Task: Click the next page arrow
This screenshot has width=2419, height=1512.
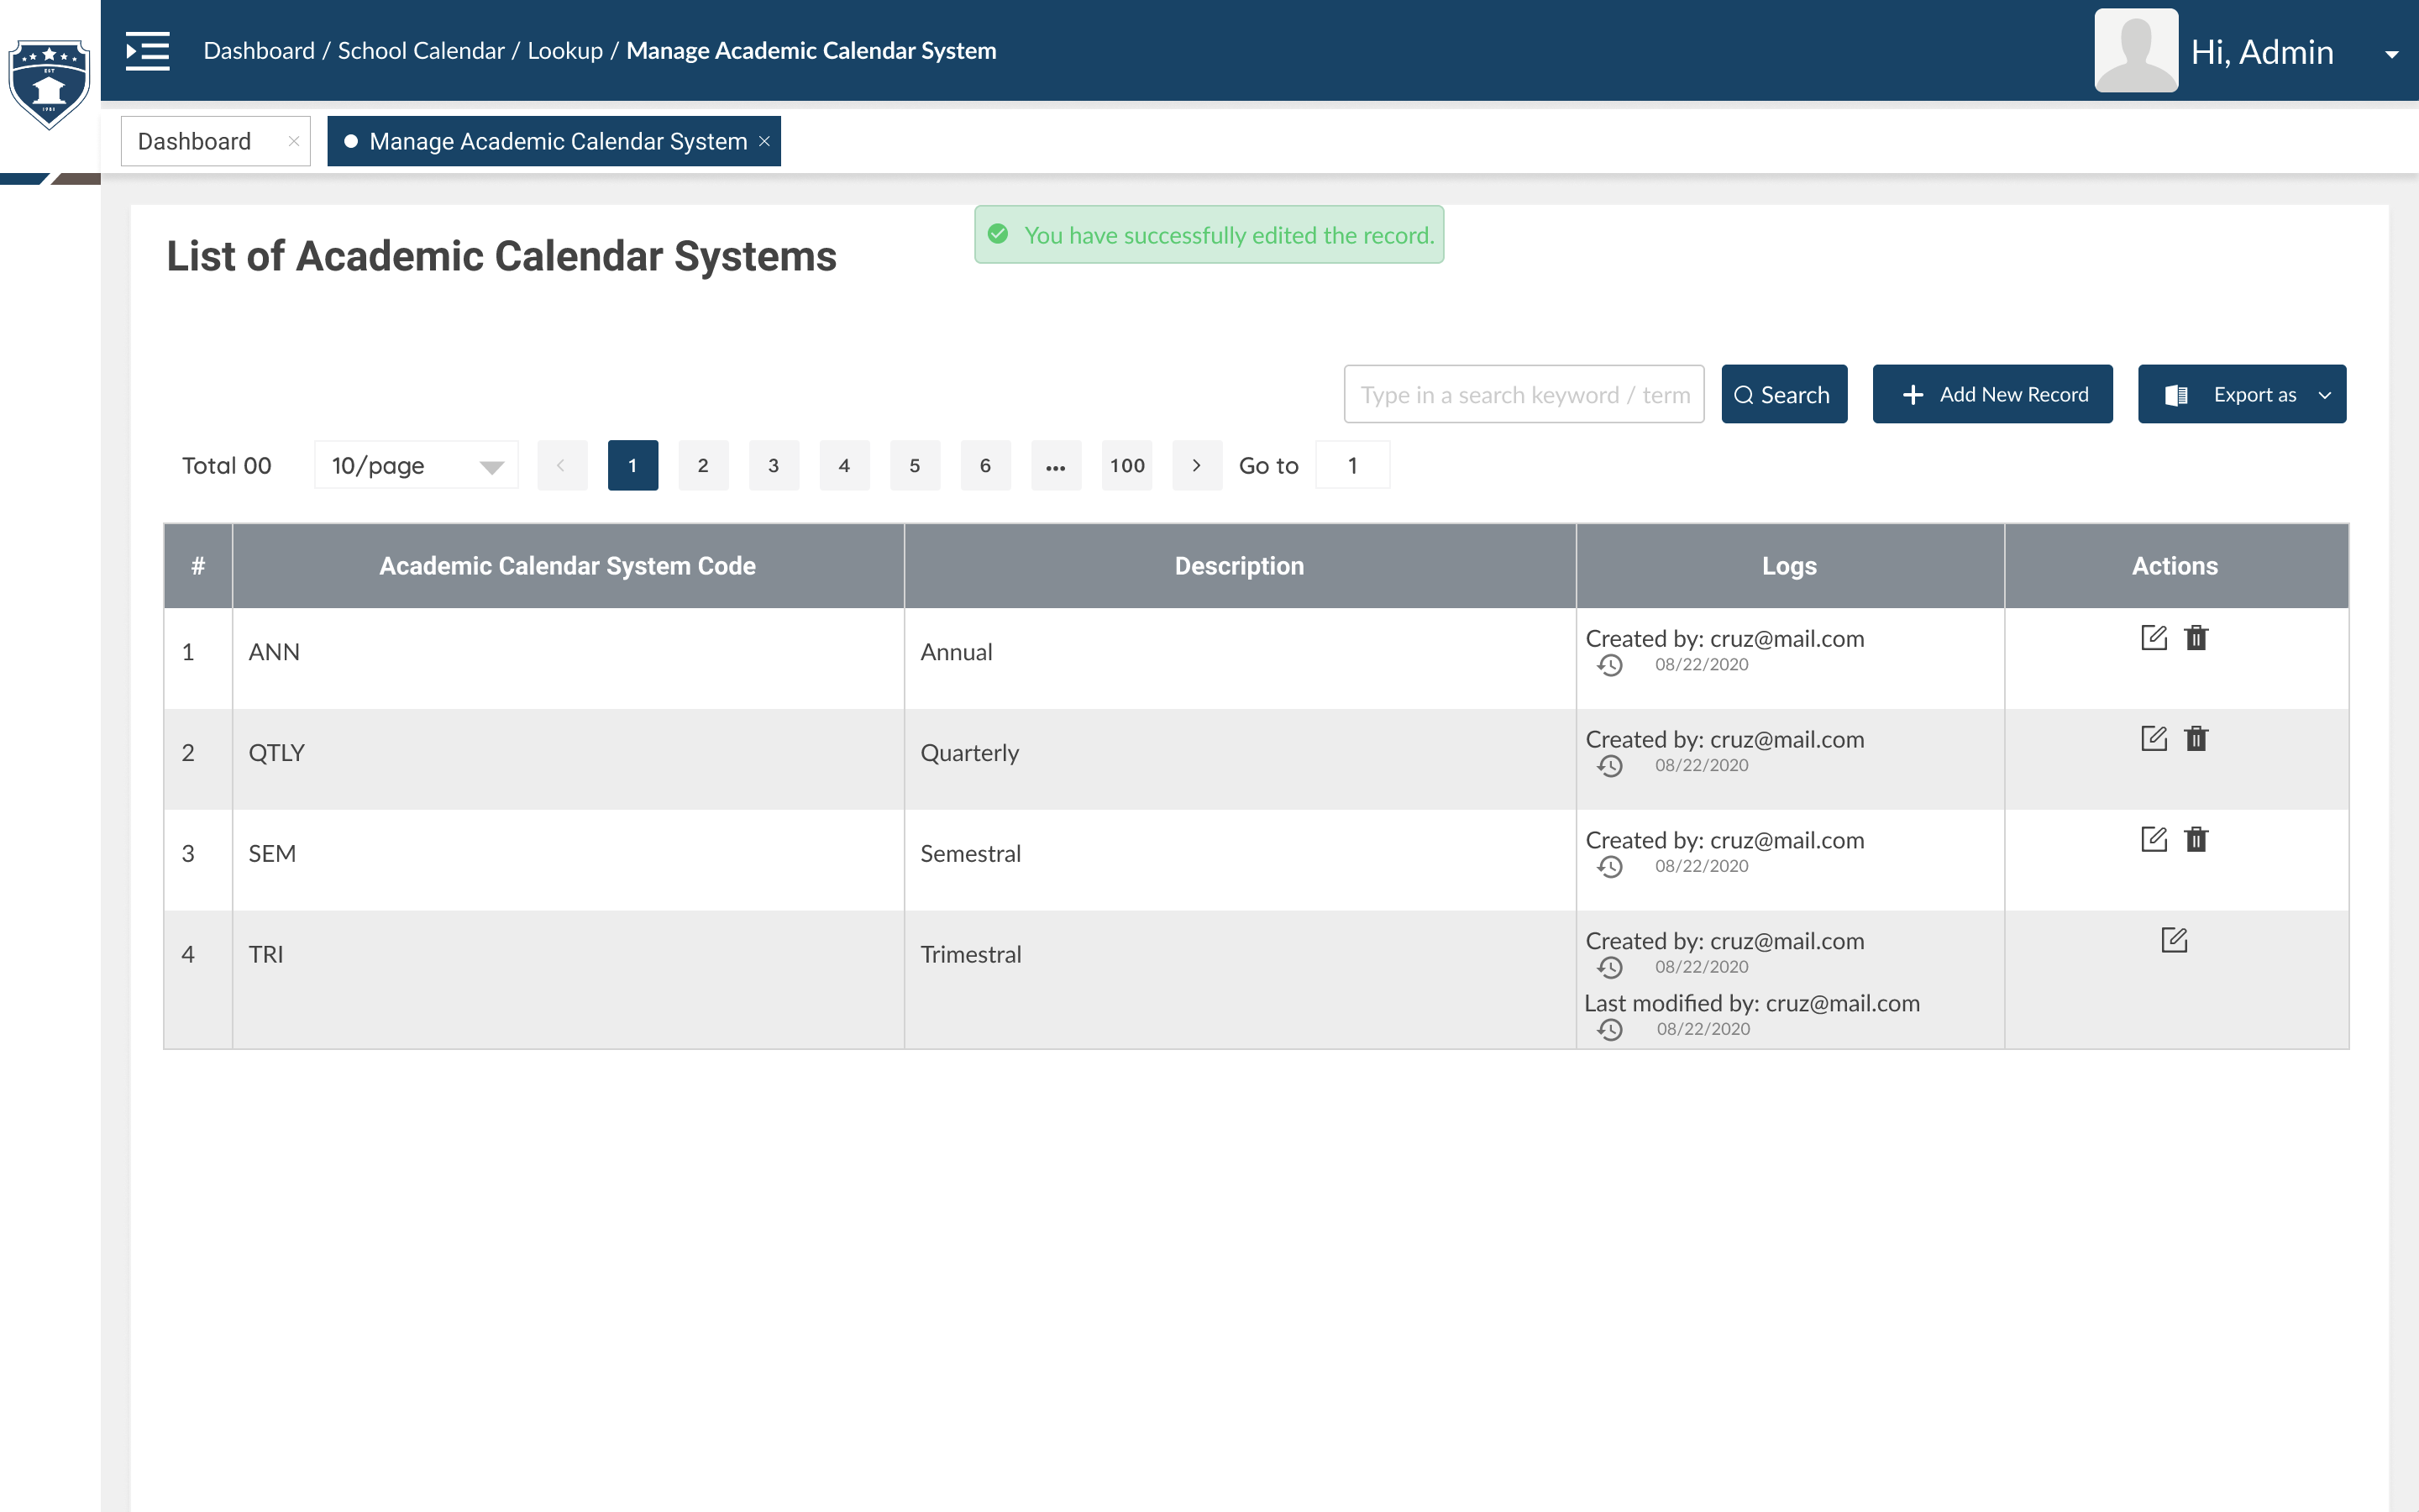Action: coord(1197,465)
